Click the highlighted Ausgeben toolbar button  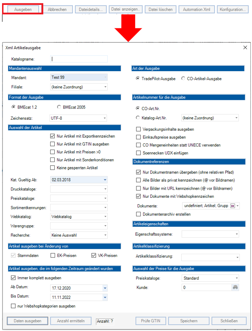click(x=23, y=8)
